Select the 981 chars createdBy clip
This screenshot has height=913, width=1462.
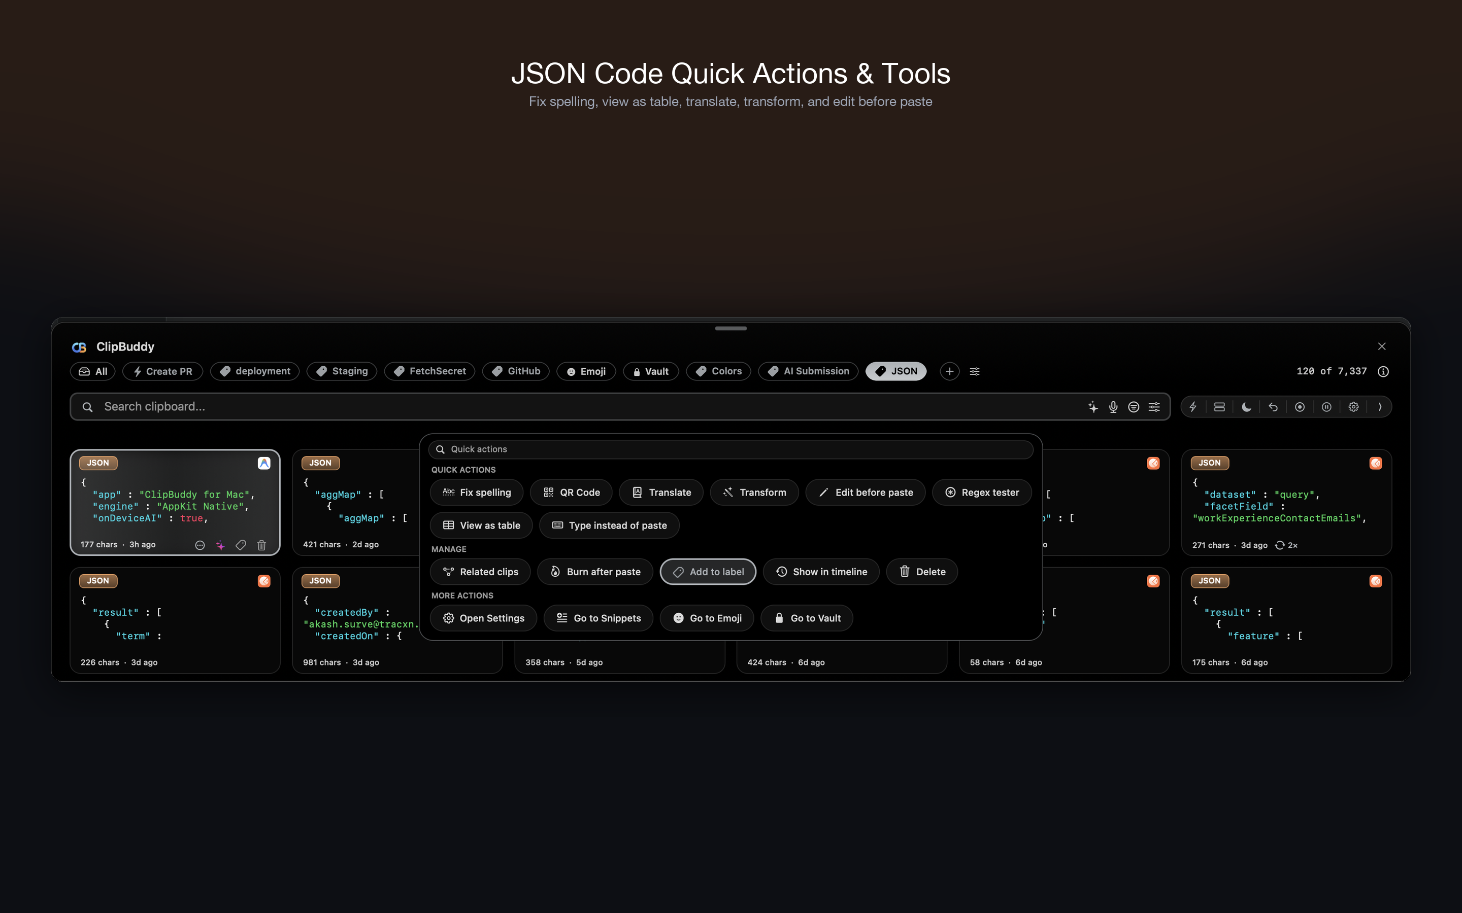pos(355,620)
